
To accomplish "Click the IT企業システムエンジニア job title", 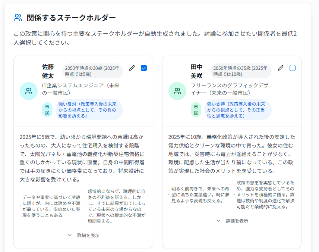I will tap(81, 89).
